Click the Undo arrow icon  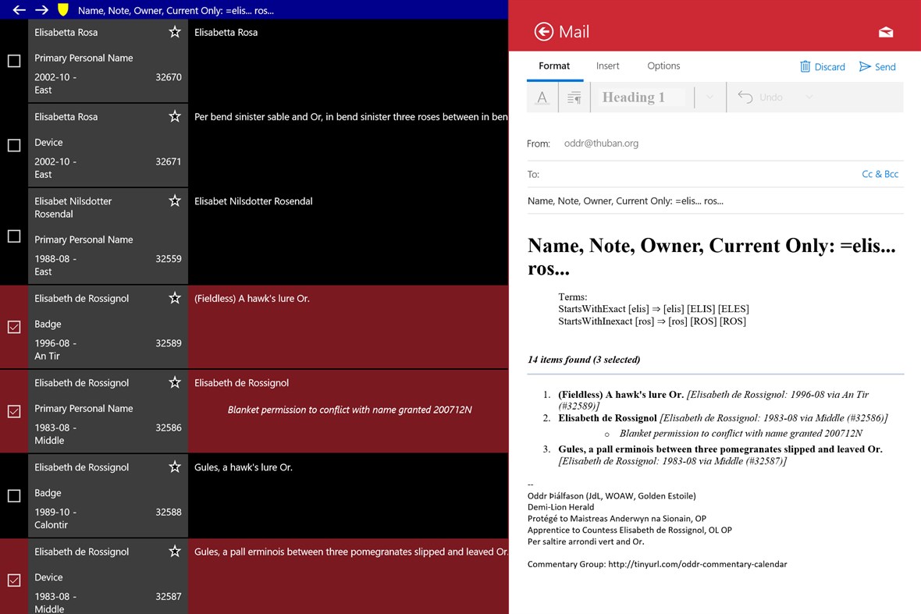745,97
